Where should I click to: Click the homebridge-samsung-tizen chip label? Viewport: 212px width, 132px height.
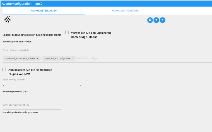point(20,58)
